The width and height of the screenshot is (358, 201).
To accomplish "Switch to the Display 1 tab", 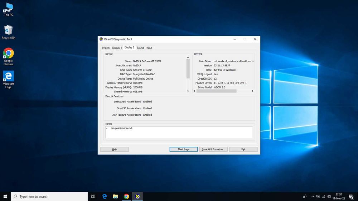I will [117, 48].
